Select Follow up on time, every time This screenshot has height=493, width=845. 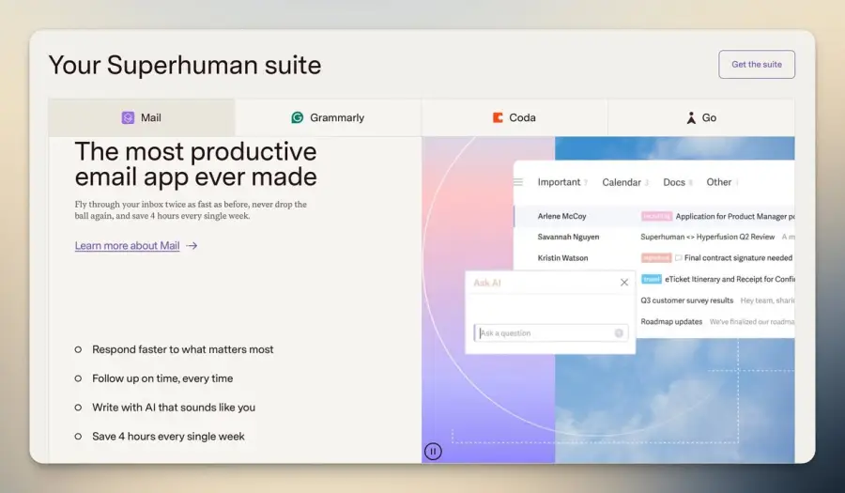[162, 378]
